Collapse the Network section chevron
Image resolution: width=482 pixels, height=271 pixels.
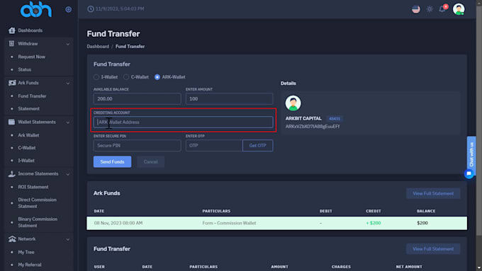pyautogui.click(x=67, y=239)
